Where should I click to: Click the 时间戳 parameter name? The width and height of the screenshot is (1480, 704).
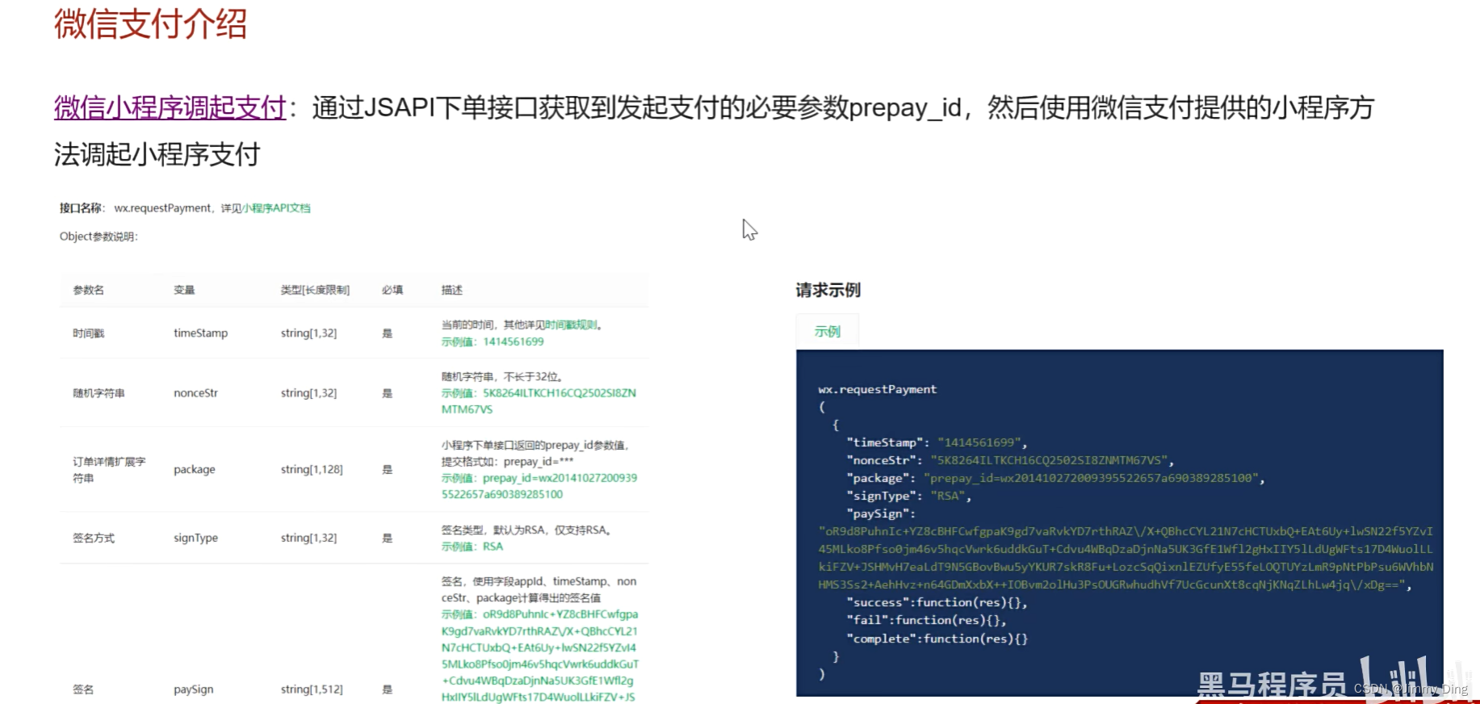click(89, 333)
